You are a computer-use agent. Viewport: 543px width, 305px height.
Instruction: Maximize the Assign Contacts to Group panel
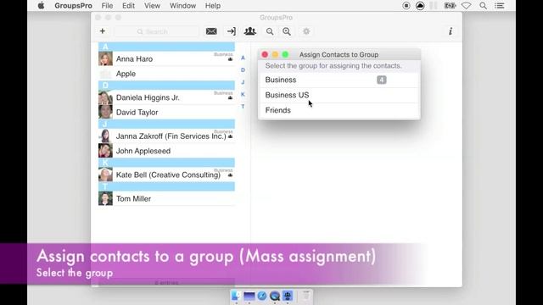[285, 54]
